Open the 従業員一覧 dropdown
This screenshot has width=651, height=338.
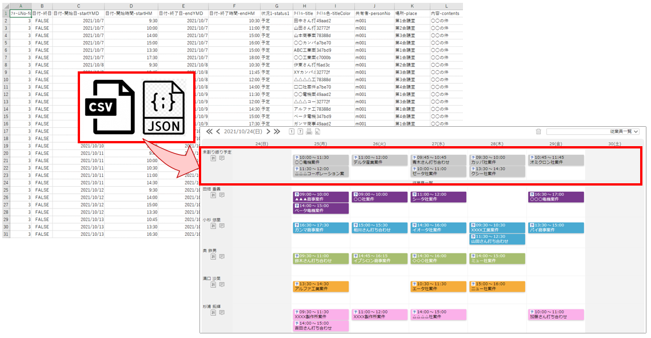tap(593, 131)
